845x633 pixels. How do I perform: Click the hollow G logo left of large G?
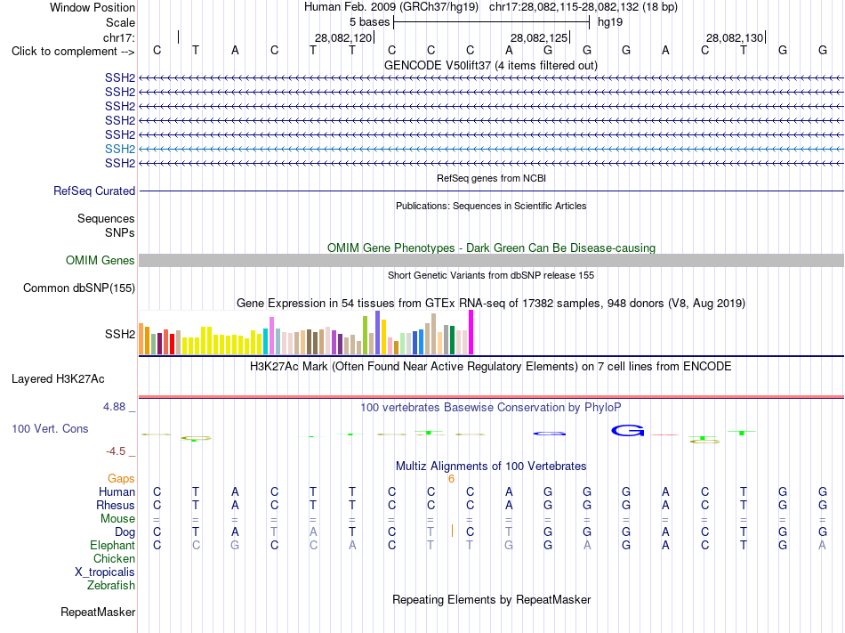tap(549, 433)
